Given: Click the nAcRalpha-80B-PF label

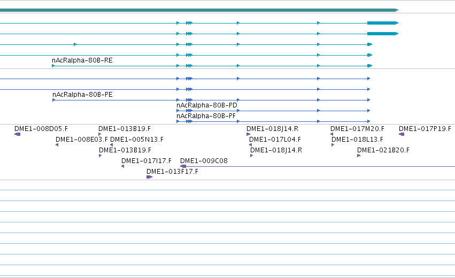Looking at the screenshot, I should pos(206,116).
